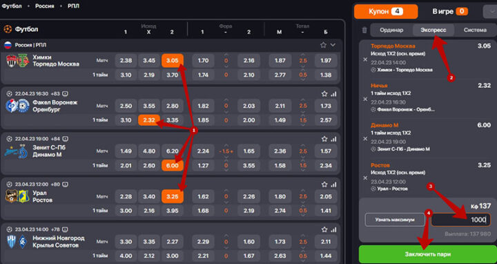Image resolution: width=497 pixels, height=264 pixels.
Task: Increase handicap value in Химки match row
Action: (226, 55)
